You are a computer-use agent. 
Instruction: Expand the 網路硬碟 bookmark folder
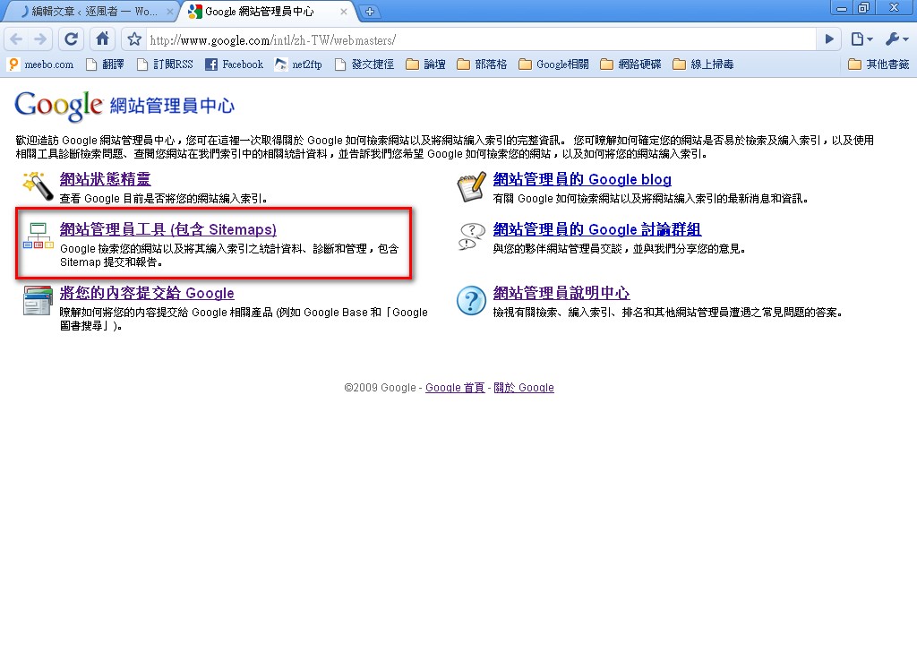[631, 64]
